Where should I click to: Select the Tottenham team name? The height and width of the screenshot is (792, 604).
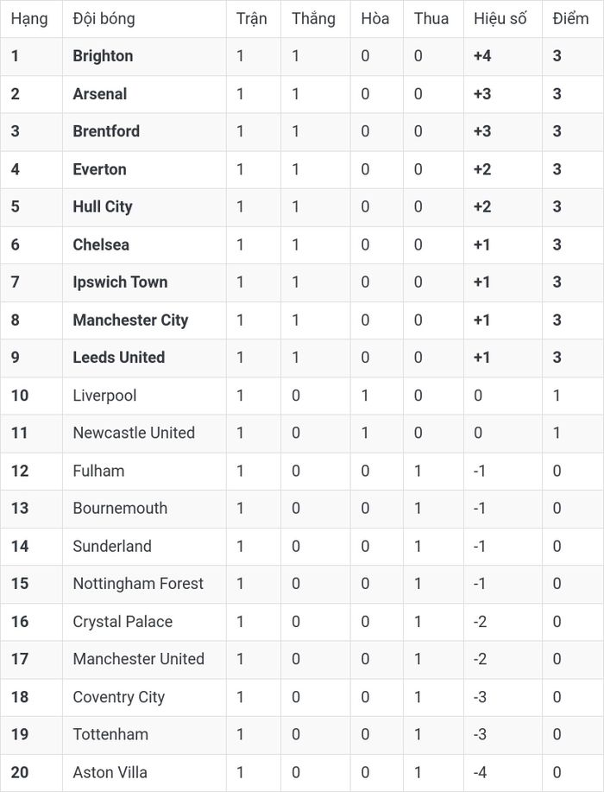coord(110,734)
